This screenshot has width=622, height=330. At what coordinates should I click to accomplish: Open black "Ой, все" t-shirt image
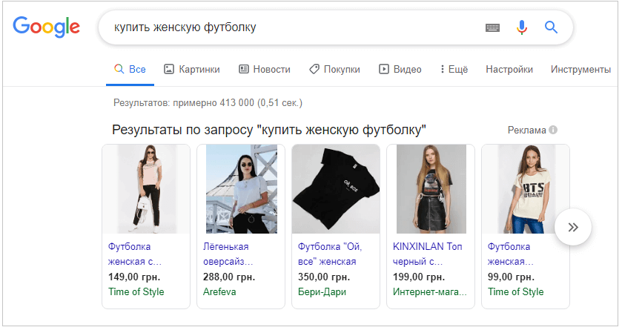336,189
